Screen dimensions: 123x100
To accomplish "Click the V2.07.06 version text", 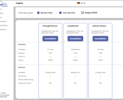I will [x=3, y=93].
